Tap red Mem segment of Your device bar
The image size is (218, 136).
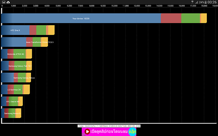click(171, 18)
